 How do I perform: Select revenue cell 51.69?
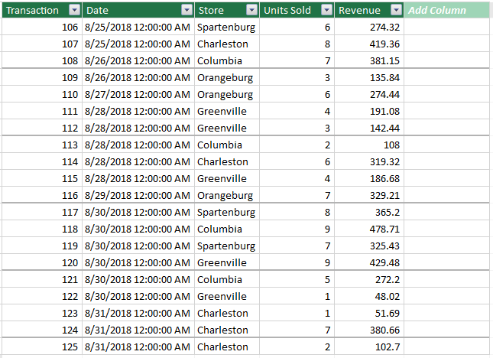[369, 313]
